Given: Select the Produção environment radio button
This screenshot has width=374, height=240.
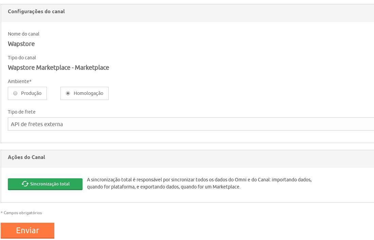Looking at the screenshot, I should (x=15, y=93).
